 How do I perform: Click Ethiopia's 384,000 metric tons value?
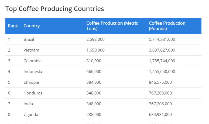94,82
